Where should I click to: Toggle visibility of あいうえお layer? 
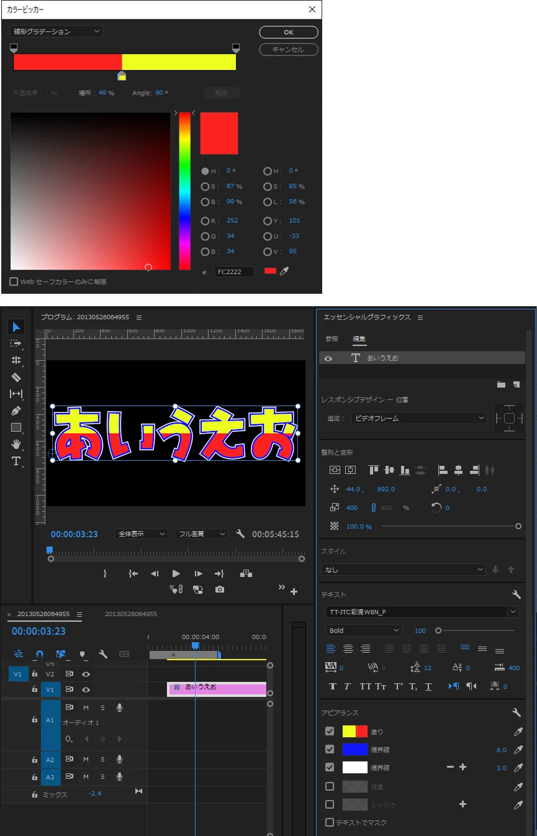pos(328,358)
